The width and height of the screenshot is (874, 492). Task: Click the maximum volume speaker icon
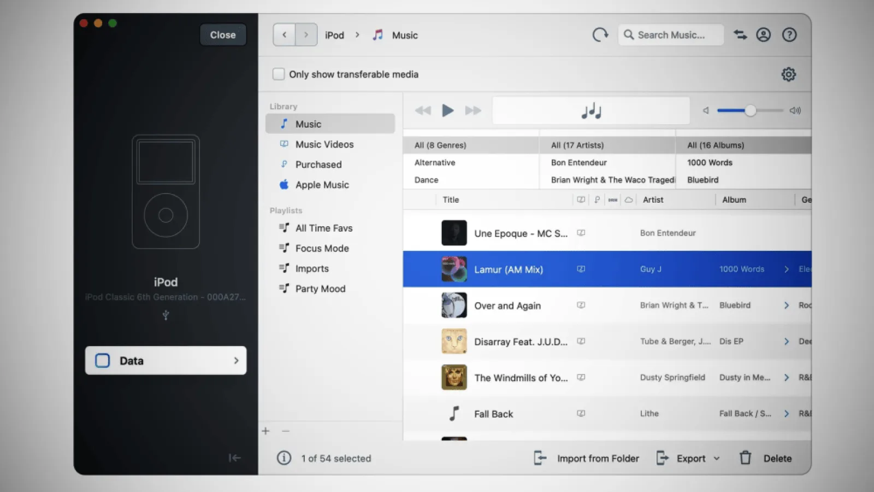click(x=795, y=110)
